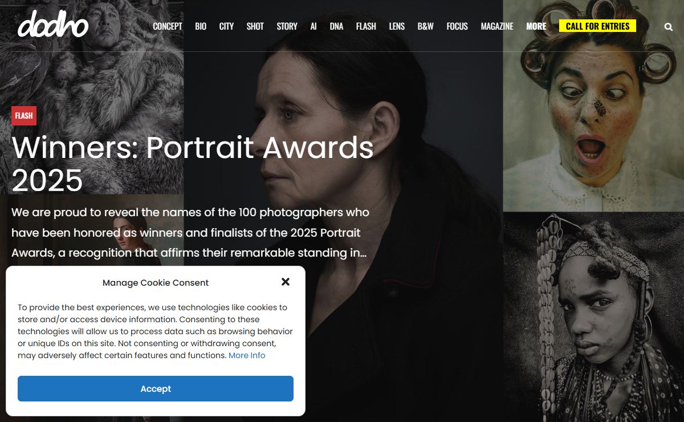The width and height of the screenshot is (684, 422).
Task: Open the CONCEPT menu item
Action: click(168, 26)
